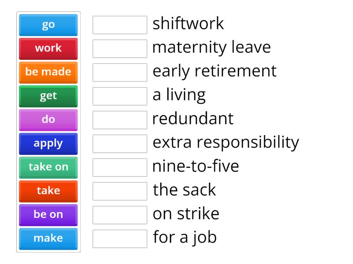
Task: Click the answer box beside 'nine-to-five'
Action: pyautogui.click(x=120, y=167)
